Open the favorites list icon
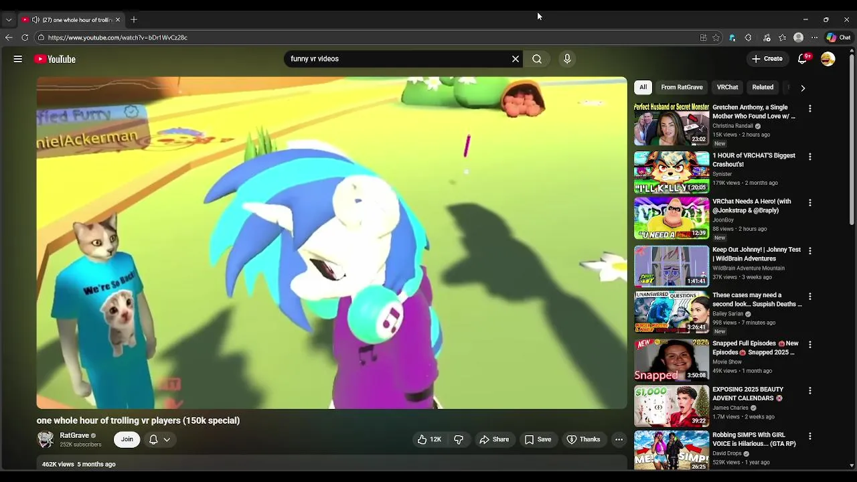This screenshot has height=482, width=857. tap(782, 37)
